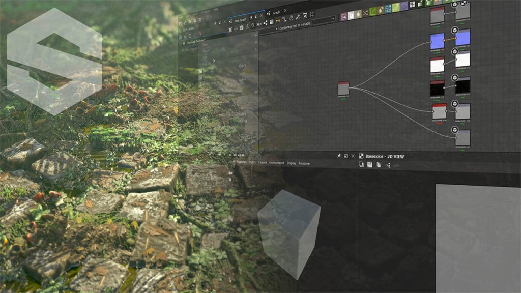Select the lone gray node left of the curves

[343, 89]
